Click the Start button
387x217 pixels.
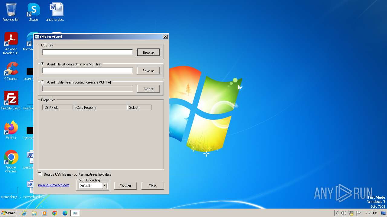[8, 213]
